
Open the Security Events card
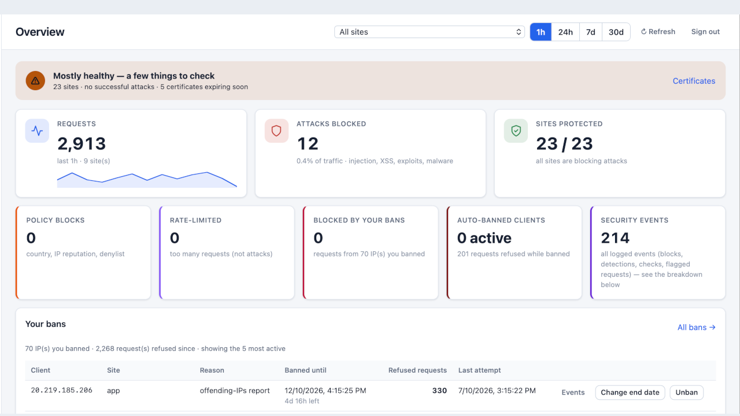pyautogui.click(x=658, y=252)
